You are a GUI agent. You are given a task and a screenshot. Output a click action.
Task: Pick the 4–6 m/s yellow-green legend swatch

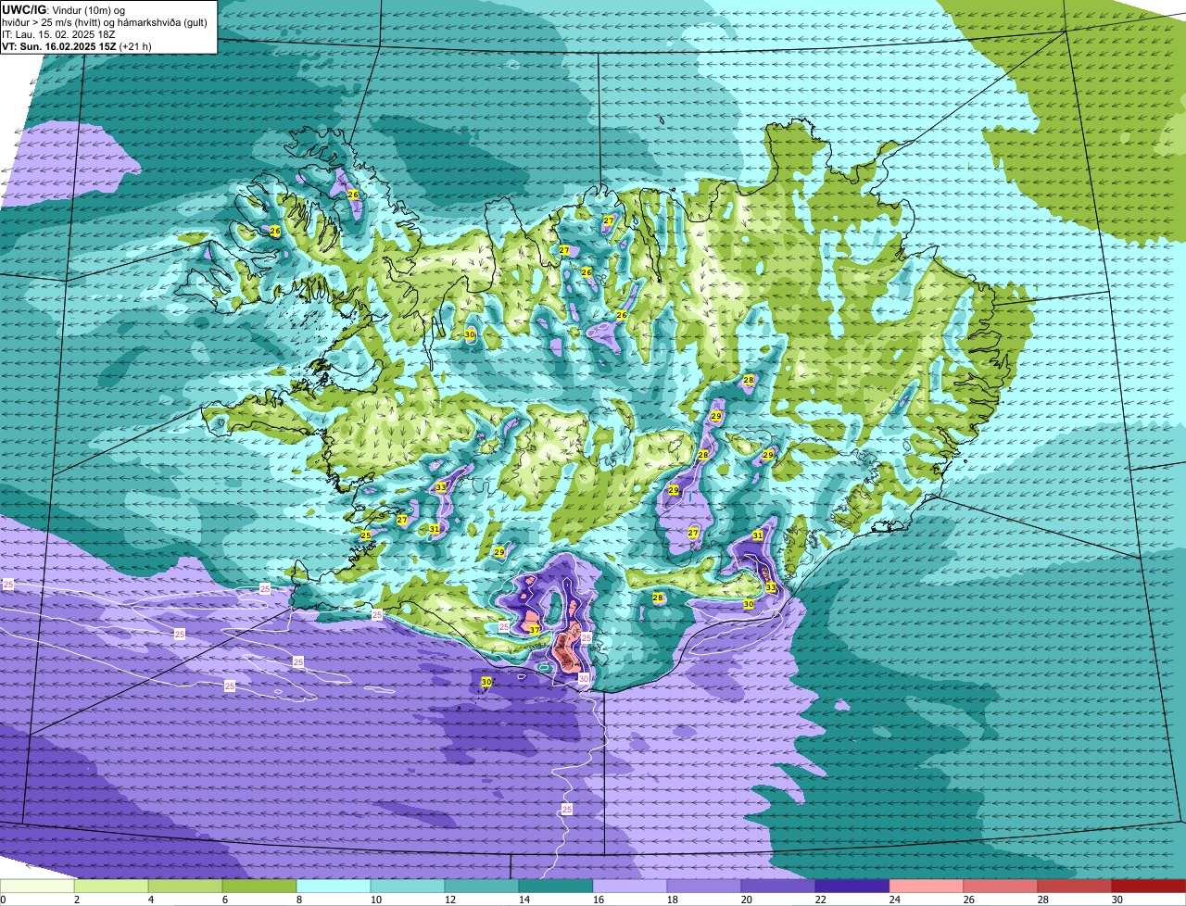click(x=185, y=886)
